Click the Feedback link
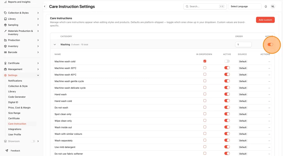Viewport: 283px width, 156px height. tap(15, 151)
